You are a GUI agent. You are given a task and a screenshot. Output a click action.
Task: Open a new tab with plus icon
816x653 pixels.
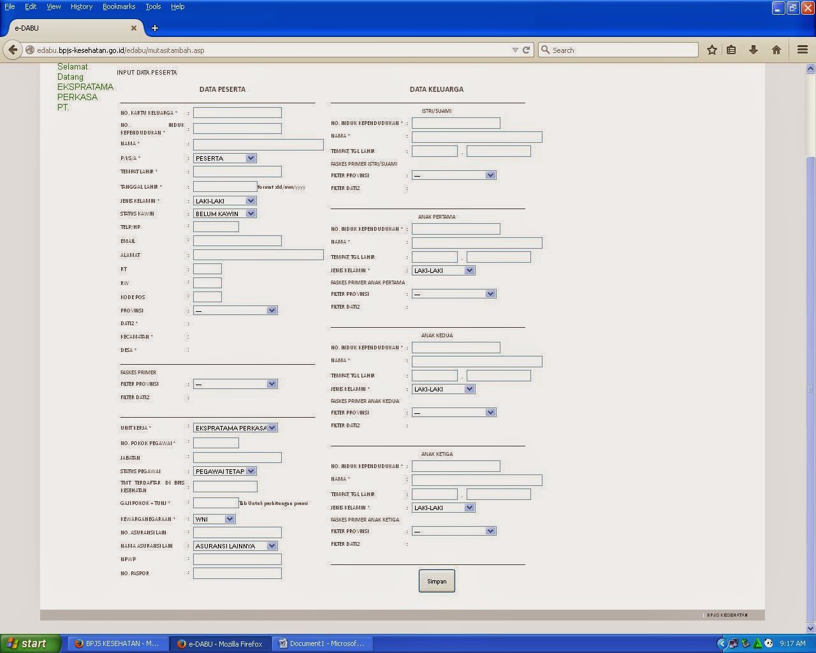(x=154, y=28)
